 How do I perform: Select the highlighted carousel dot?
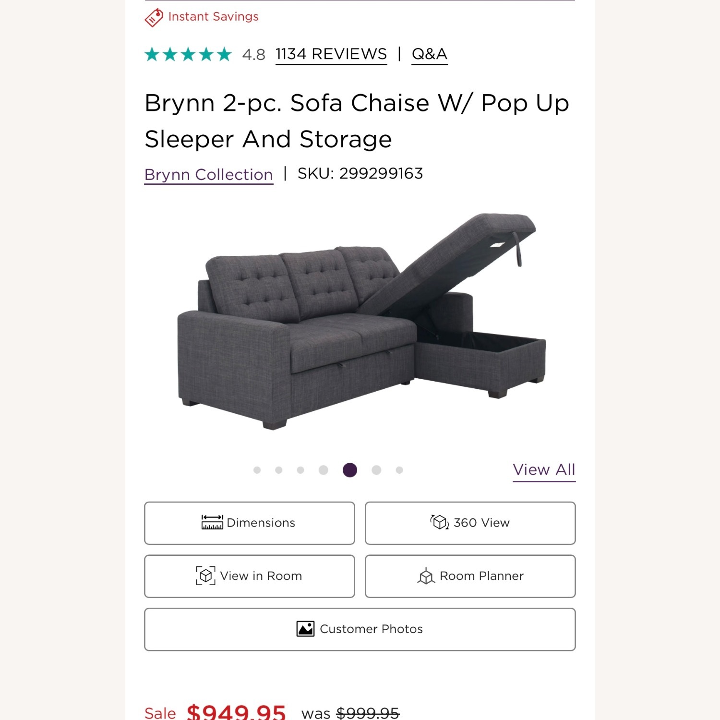click(351, 470)
